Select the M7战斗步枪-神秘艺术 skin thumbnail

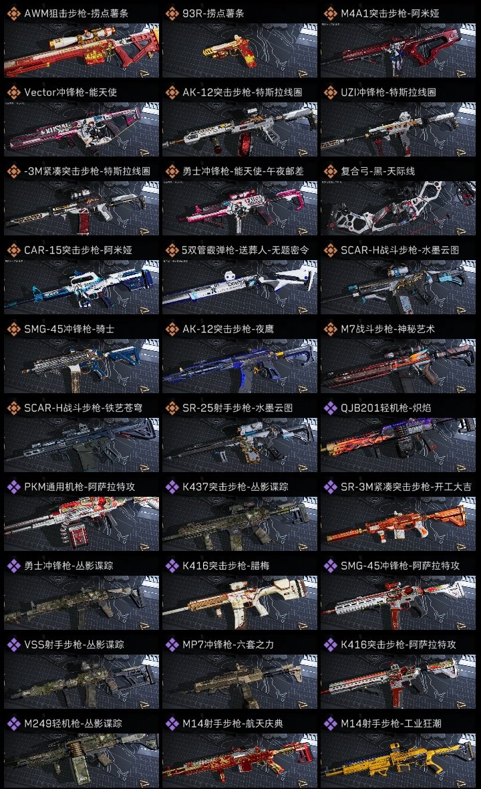pos(398,366)
